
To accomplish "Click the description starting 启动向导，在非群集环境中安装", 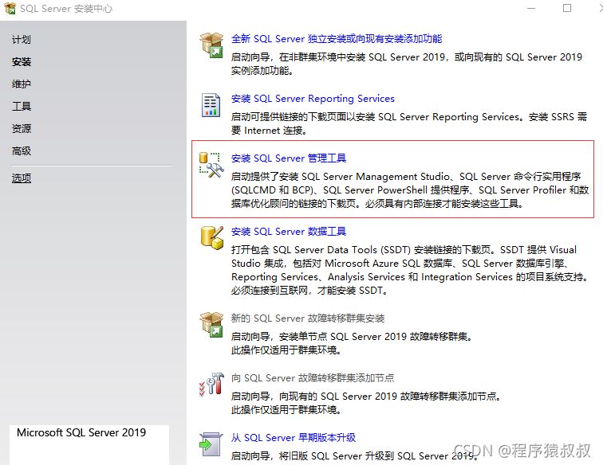I will click(x=407, y=64).
